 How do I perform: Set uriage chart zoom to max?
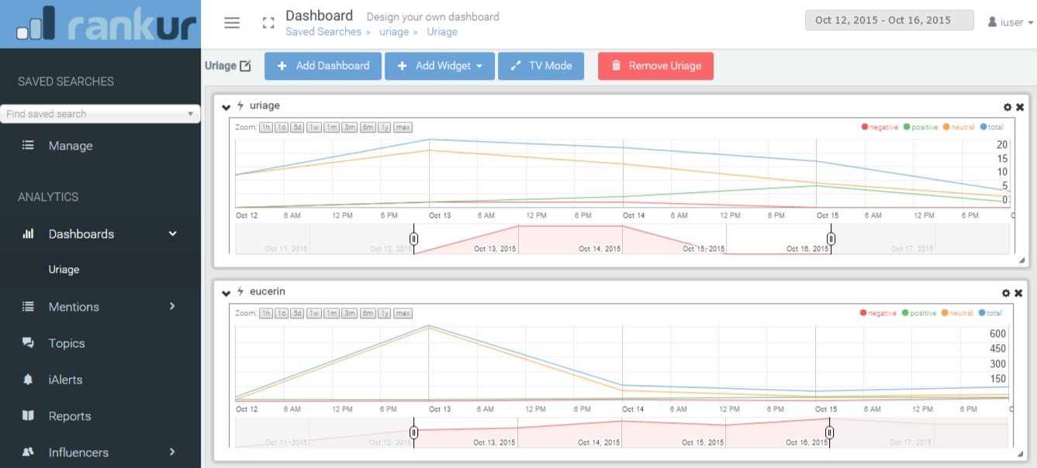pyautogui.click(x=403, y=127)
